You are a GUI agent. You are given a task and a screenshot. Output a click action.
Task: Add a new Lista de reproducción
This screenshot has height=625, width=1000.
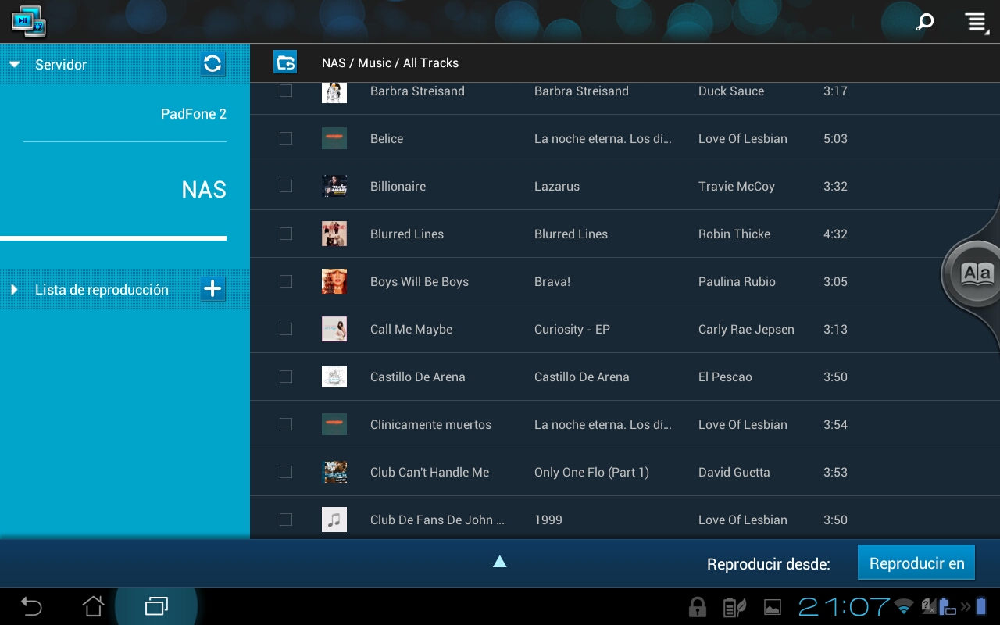[212, 289]
